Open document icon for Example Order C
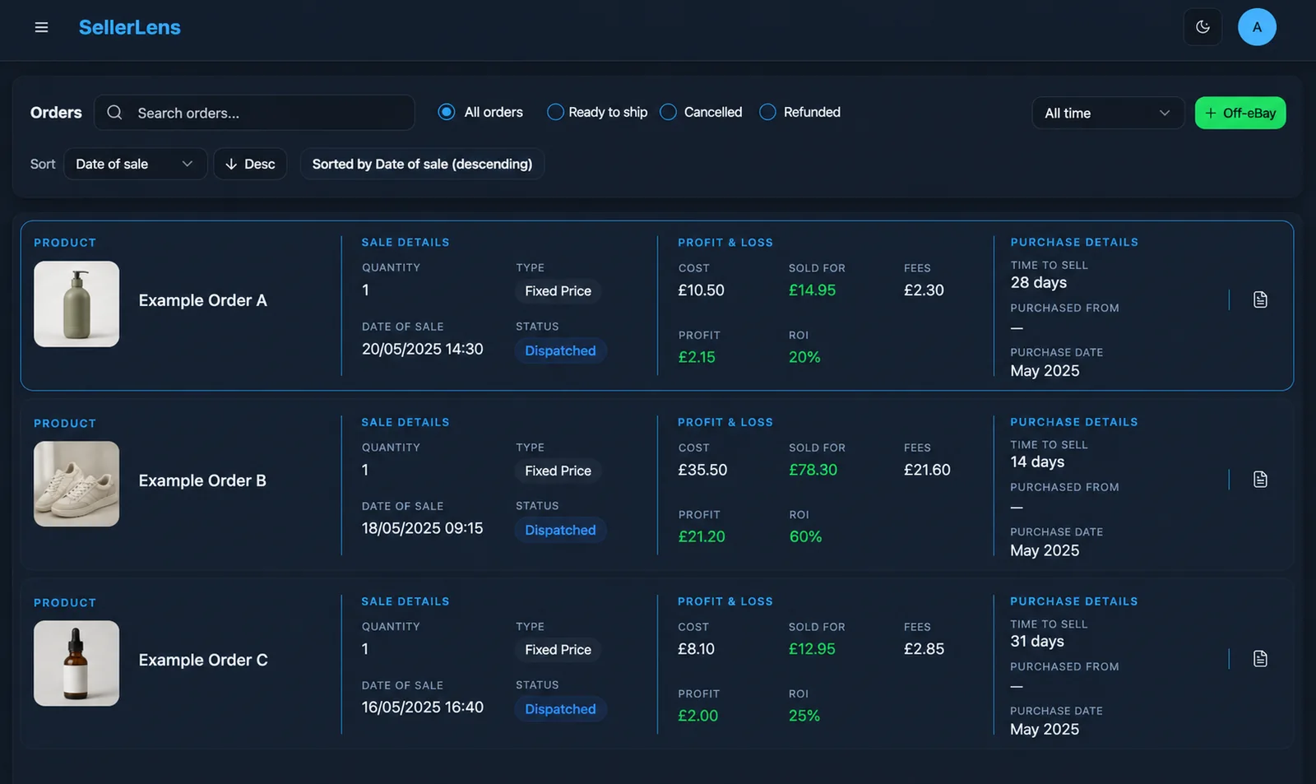The height and width of the screenshot is (784, 1316). point(1260,658)
